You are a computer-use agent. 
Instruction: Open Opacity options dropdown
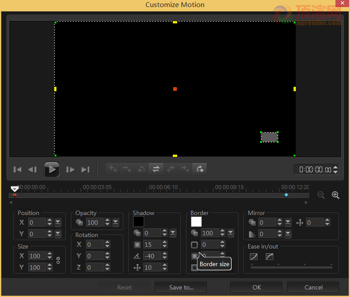pos(115,222)
